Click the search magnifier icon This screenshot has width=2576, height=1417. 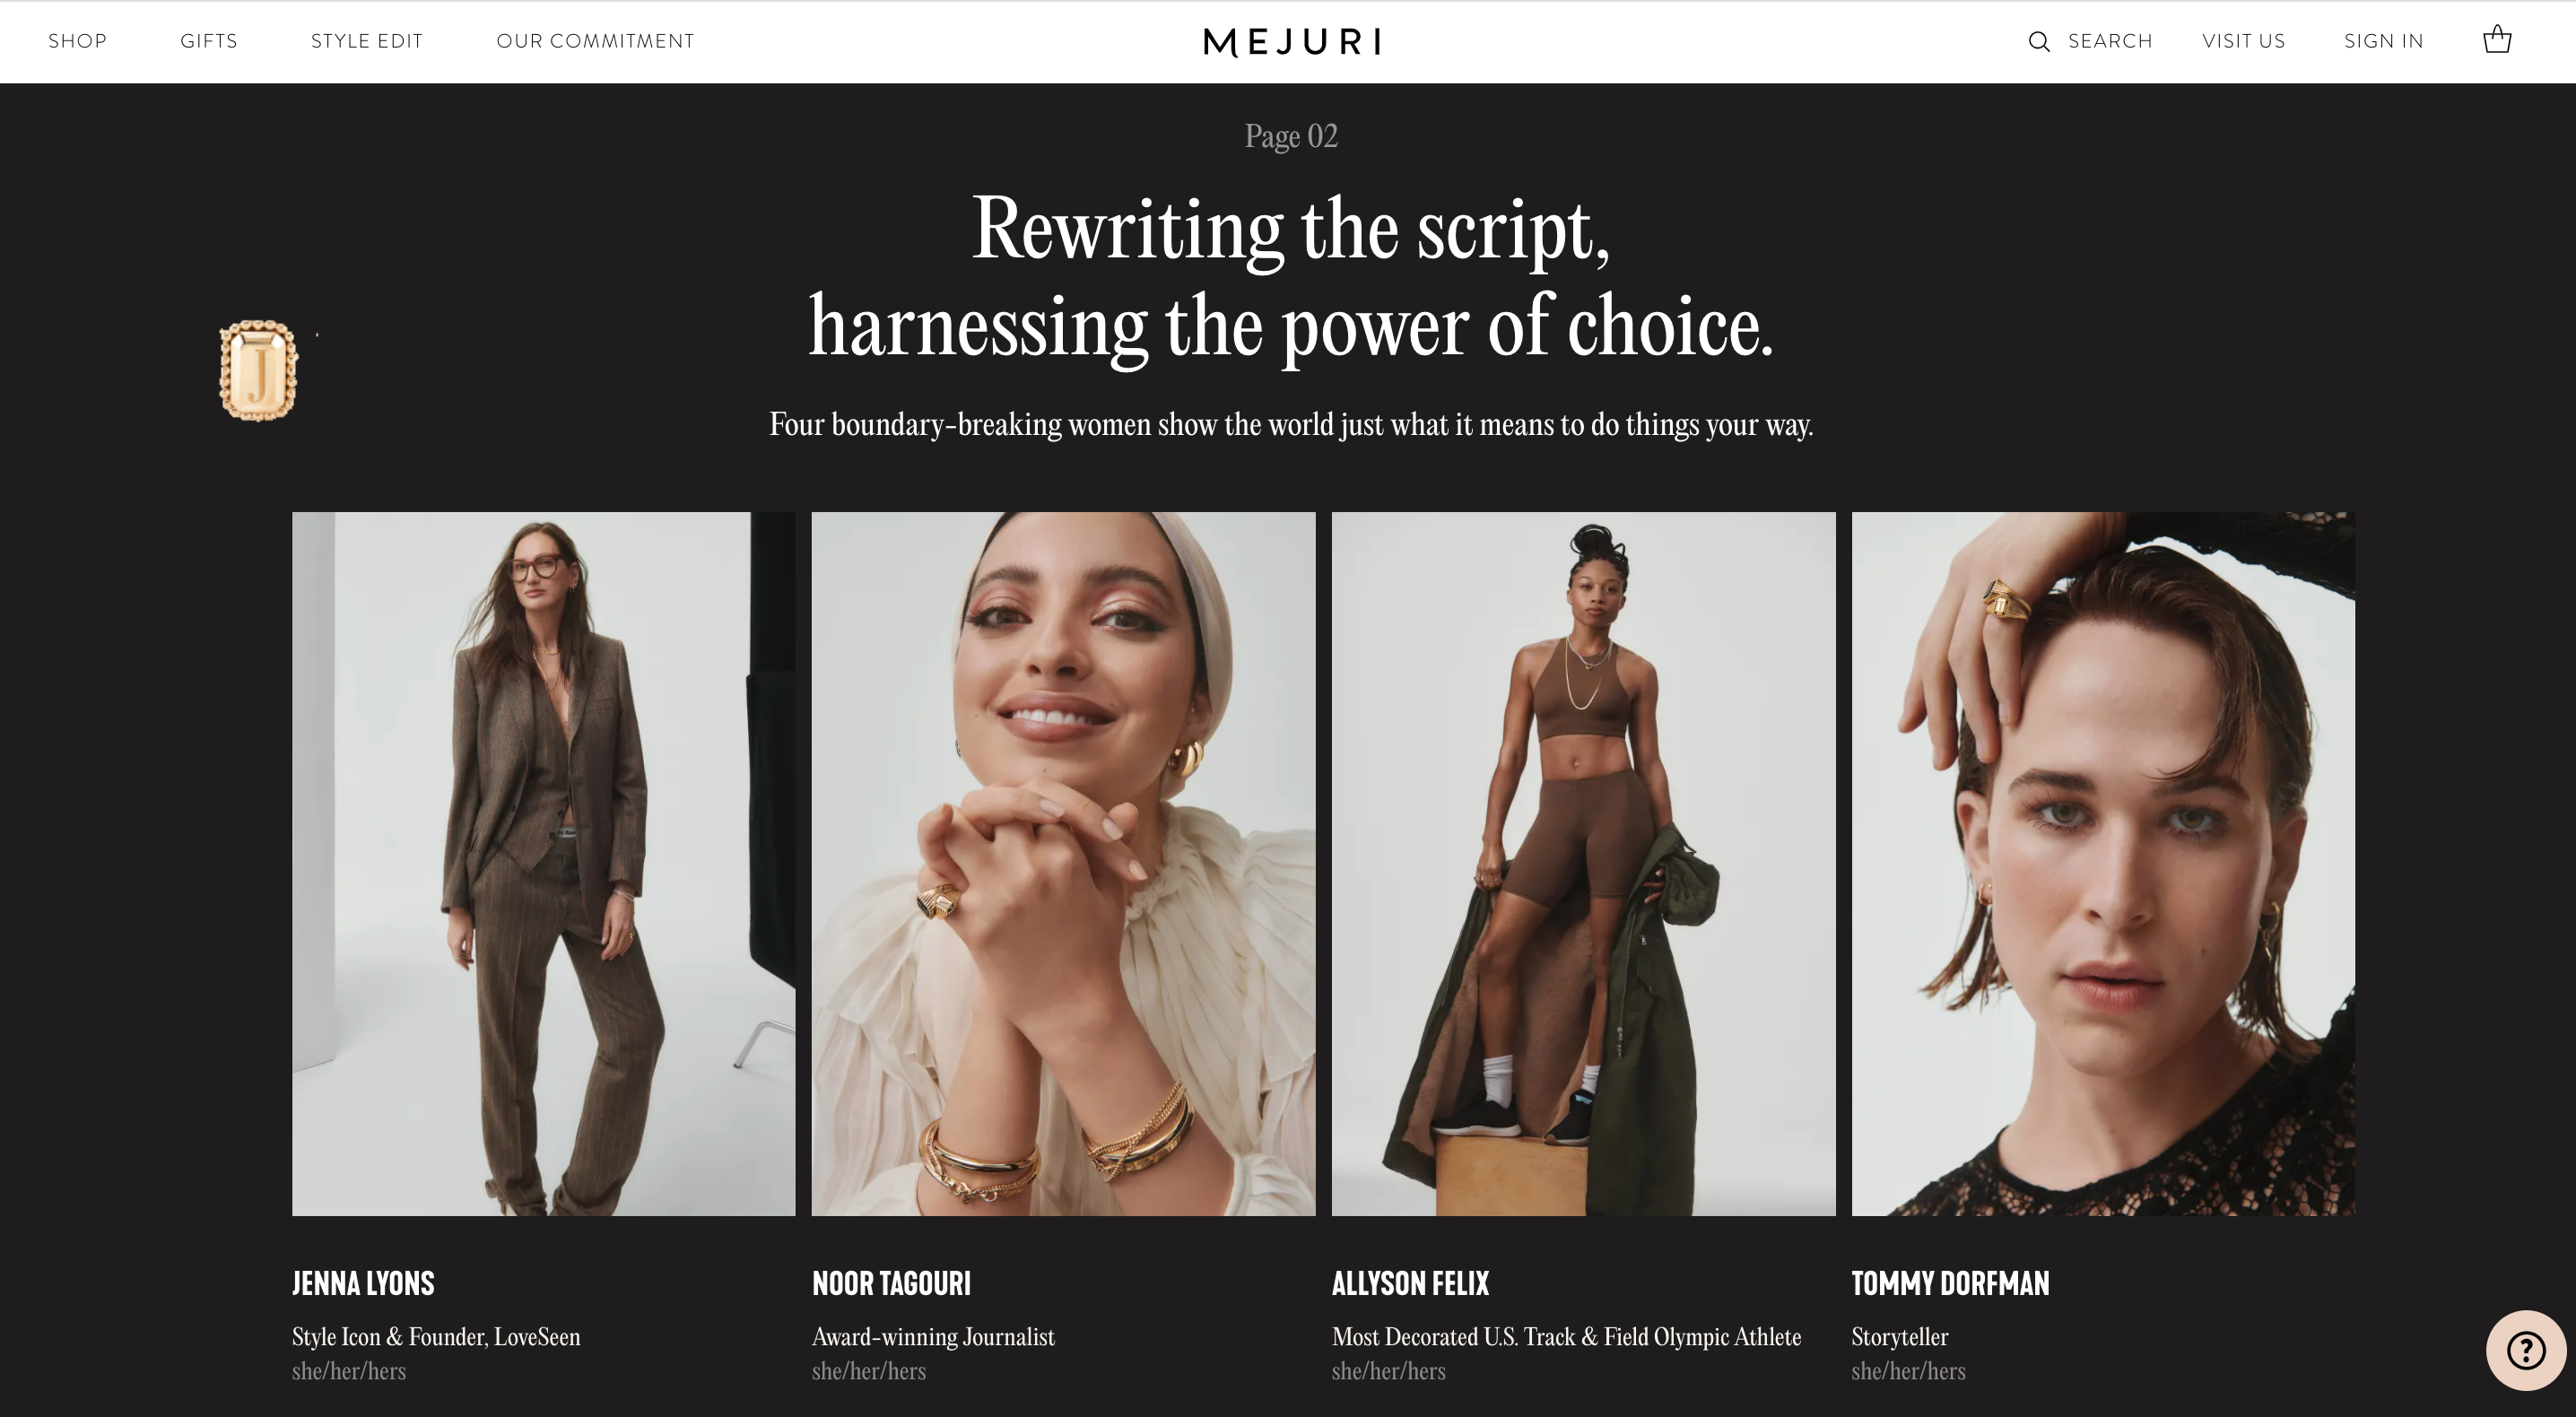tap(2038, 42)
